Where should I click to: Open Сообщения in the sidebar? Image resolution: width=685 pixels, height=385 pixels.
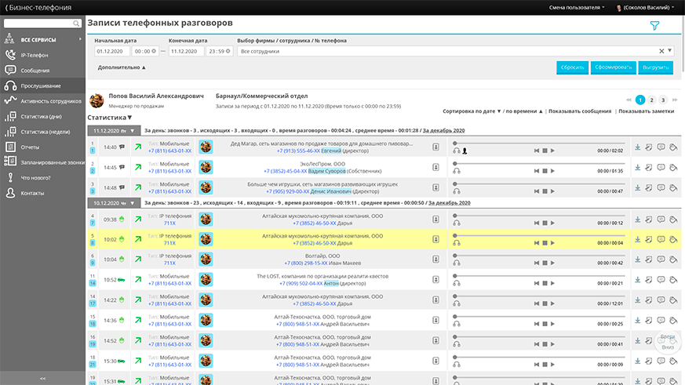(43, 71)
